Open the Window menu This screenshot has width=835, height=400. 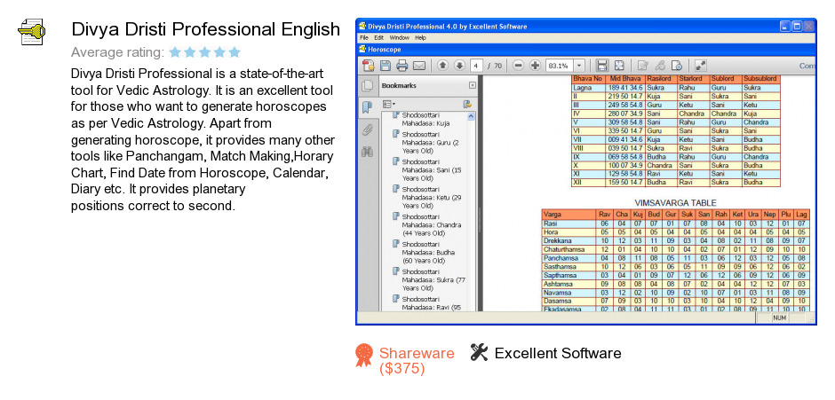pyautogui.click(x=400, y=38)
